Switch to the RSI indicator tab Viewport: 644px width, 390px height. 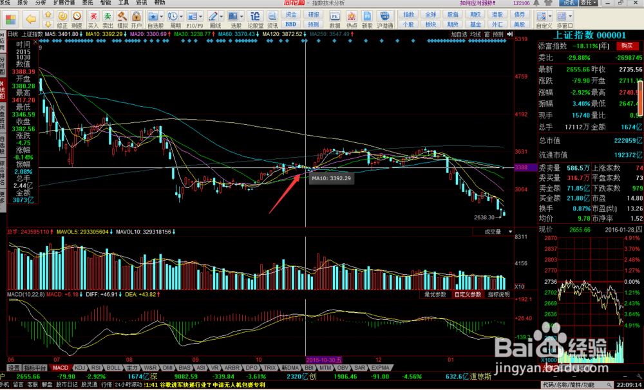pos(97,368)
